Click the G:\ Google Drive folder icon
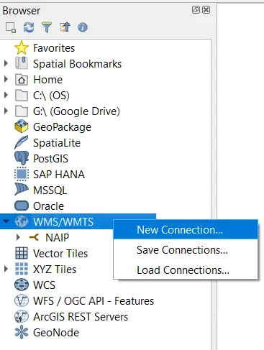The width and height of the screenshot is (264, 350). (22, 111)
